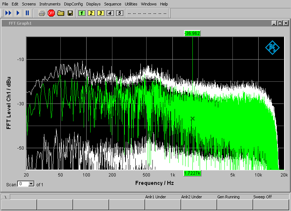
Task: Switch to screen 2
Action: (91, 13)
